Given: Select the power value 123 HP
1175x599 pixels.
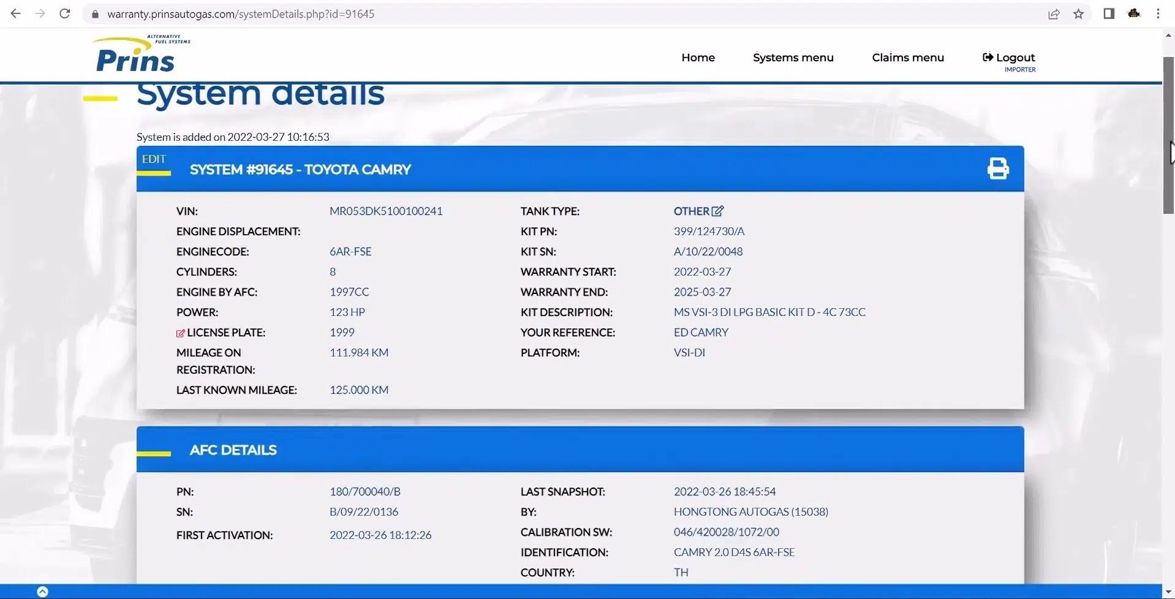Looking at the screenshot, I should (347, 312).
